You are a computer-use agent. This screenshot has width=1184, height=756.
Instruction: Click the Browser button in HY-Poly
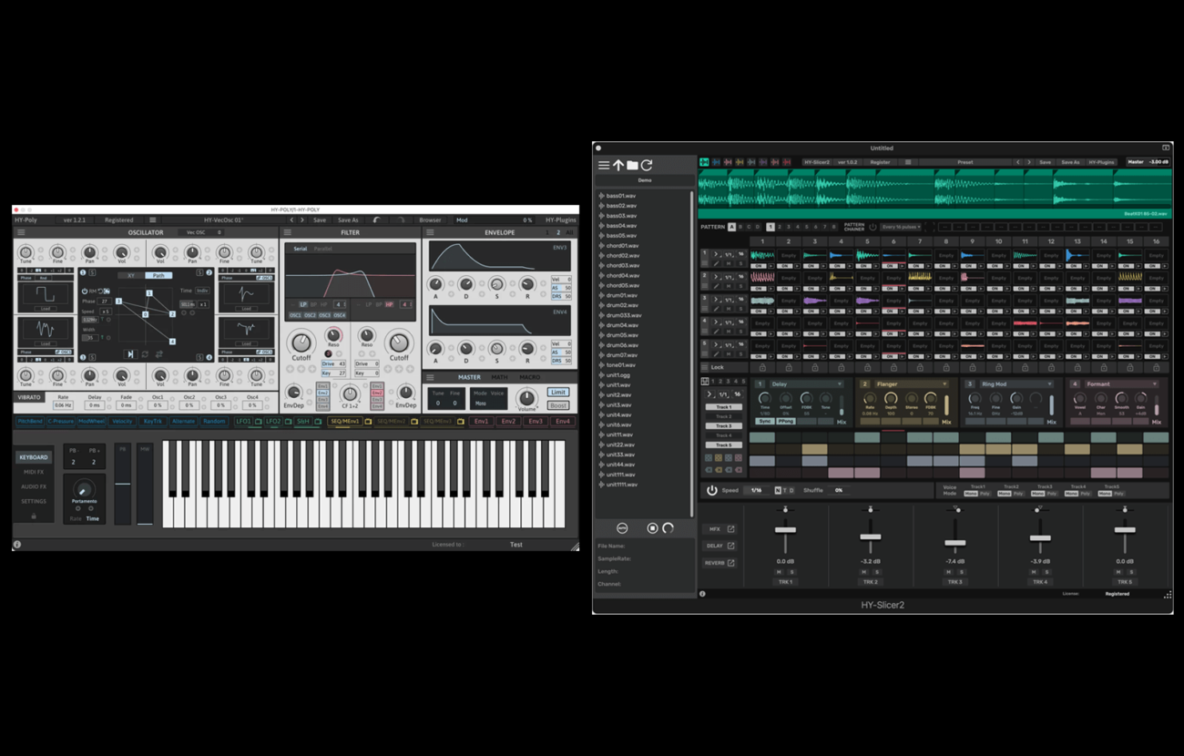(x=430, y=220)
